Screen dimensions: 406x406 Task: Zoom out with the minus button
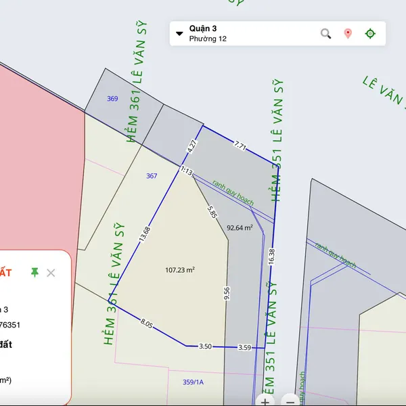pos(289,401)
